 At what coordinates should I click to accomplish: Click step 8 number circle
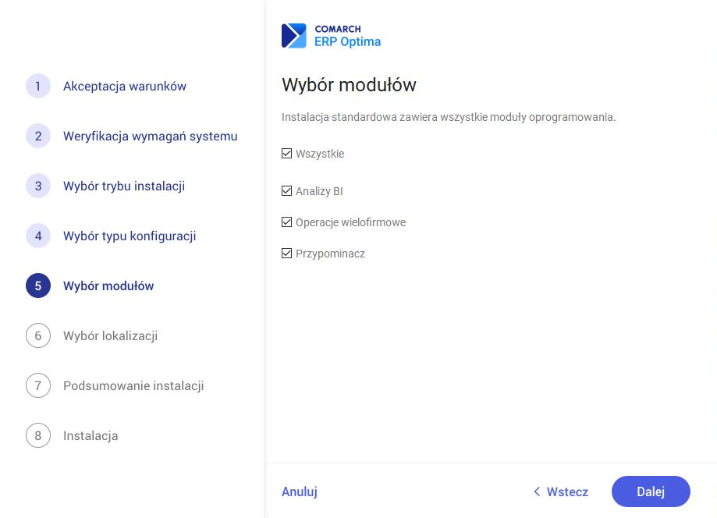click(x=38, y=436)
